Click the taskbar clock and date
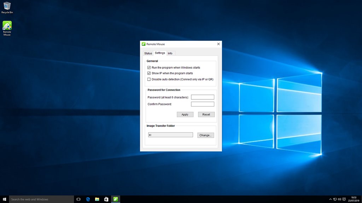Screen dimensions: 362x203 pos(354,199)
